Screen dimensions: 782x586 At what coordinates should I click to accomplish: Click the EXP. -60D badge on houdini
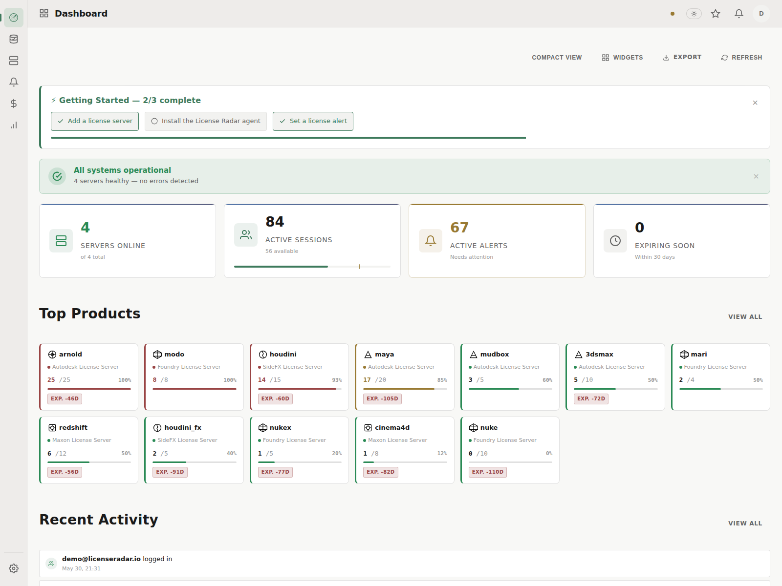275,399
